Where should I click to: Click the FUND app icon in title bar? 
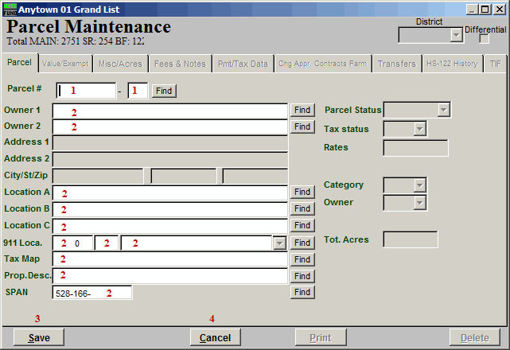click(10, 9)
